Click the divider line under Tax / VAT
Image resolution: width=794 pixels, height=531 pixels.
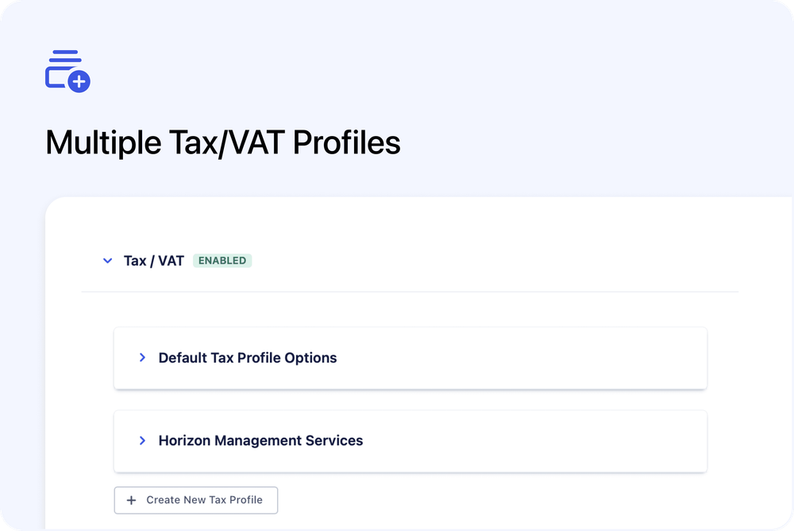coord(410,292)
